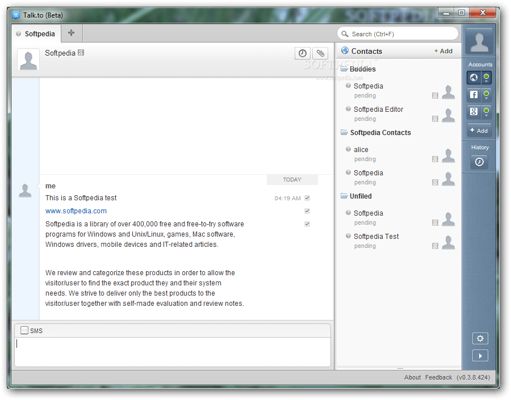Click the Google account icon in sidebar
Image resolution: width=511 pixels, height=400 pixels.
[x=474, y=112]
